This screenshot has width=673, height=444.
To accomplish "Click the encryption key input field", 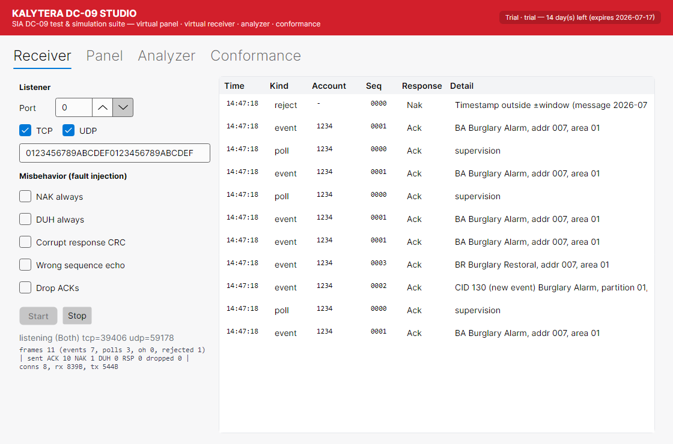I will 115,153.
